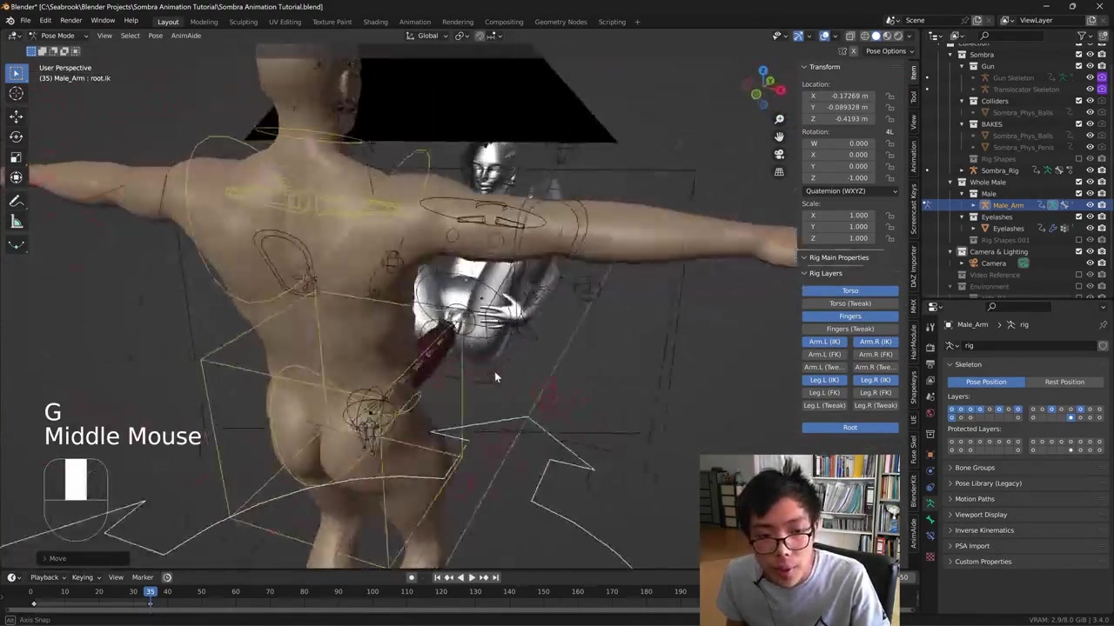Open the Render menu
Viewport: 1114px width, 626px height.
click(70, 21)
